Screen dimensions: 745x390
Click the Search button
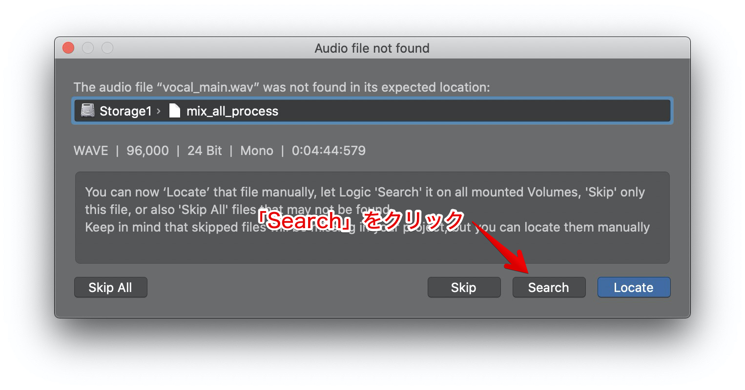548,288
